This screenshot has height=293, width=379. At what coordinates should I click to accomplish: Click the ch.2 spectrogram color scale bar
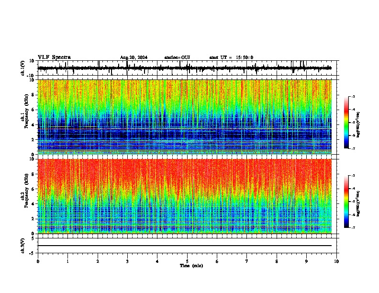pyautogui.click(x=346, y=202)
